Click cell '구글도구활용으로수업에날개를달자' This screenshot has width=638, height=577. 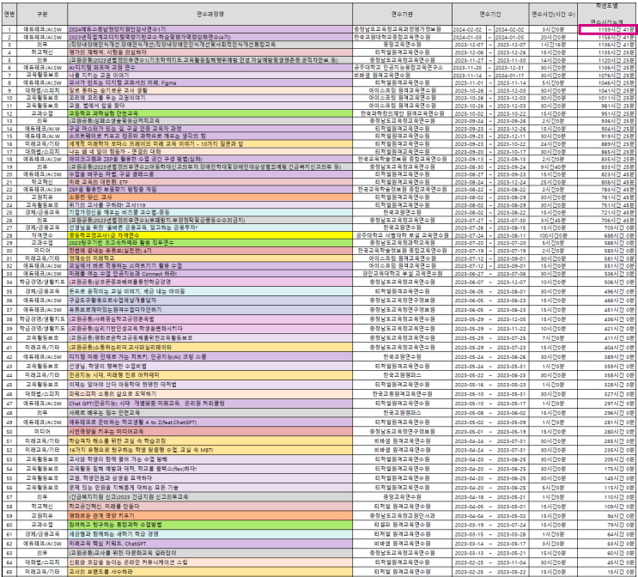[x=210, y=301]
